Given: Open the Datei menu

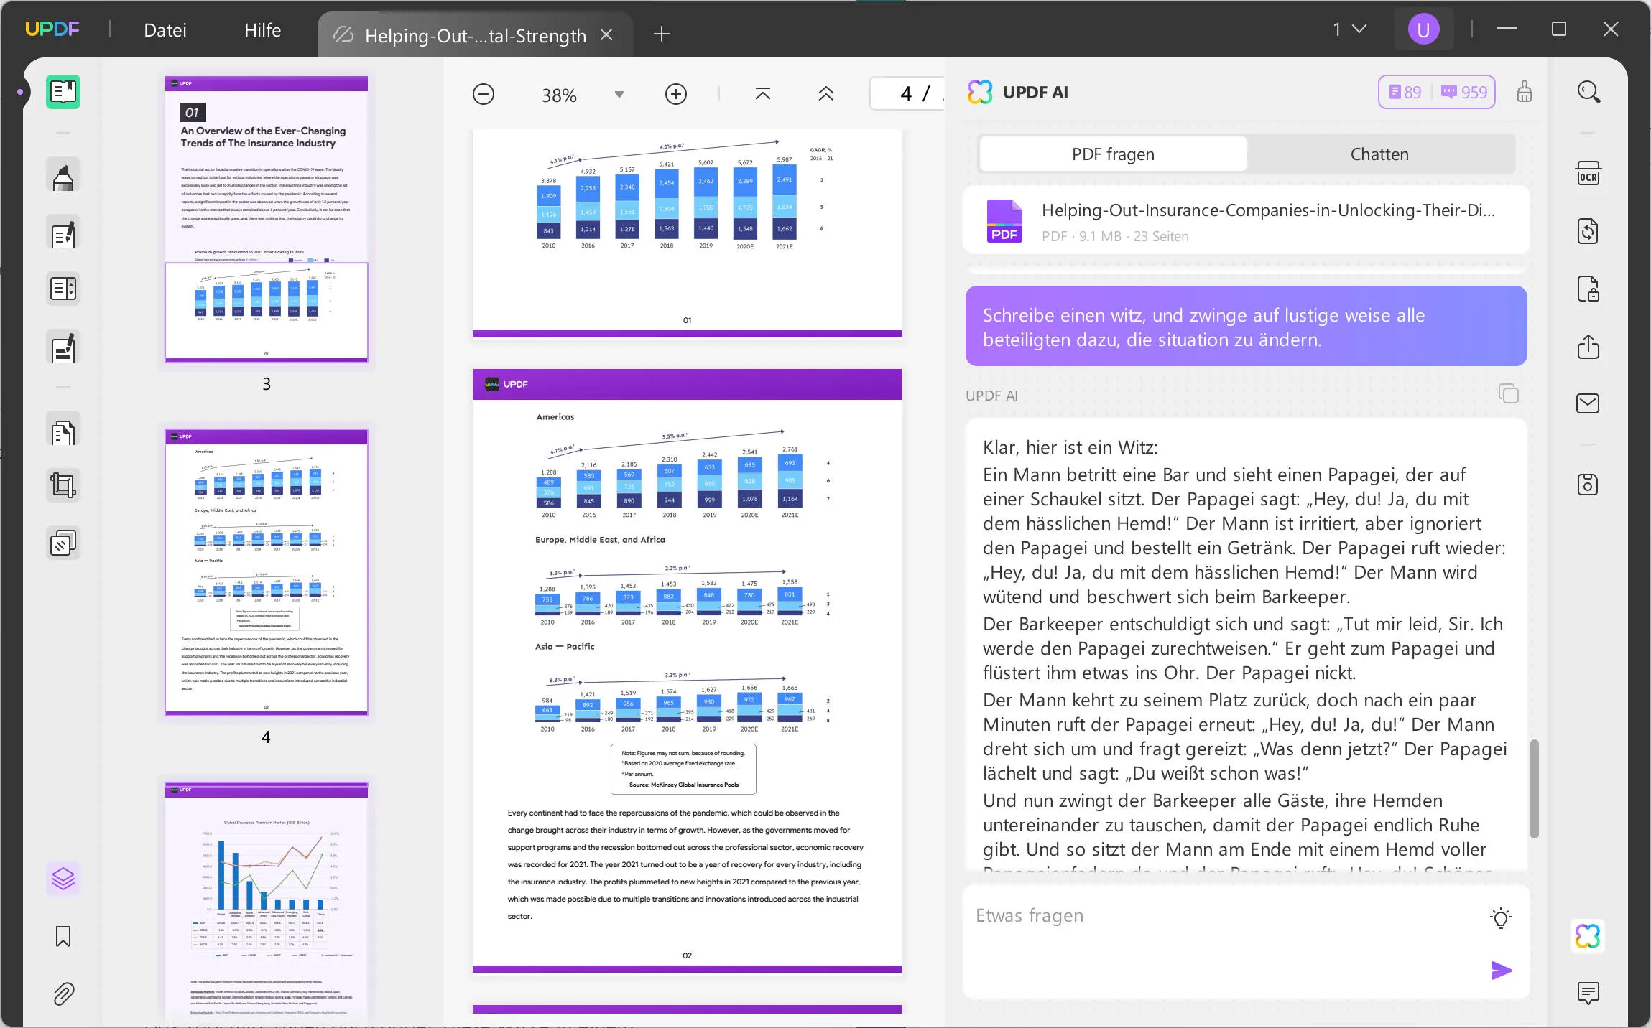Looking at the screenshot, I should pyautogui.click(x=165, y=29).
